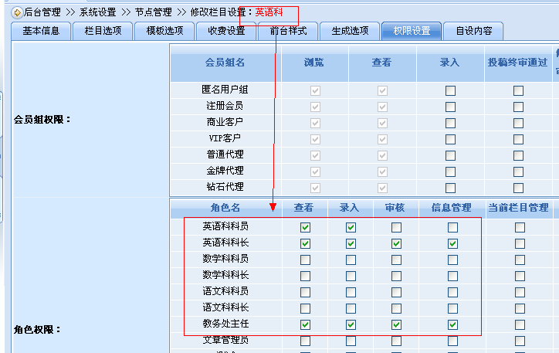Screen dimensions: 559x353
Task: Click the 后台管理 breadcrumb link
Action: [x=42, y=12]
